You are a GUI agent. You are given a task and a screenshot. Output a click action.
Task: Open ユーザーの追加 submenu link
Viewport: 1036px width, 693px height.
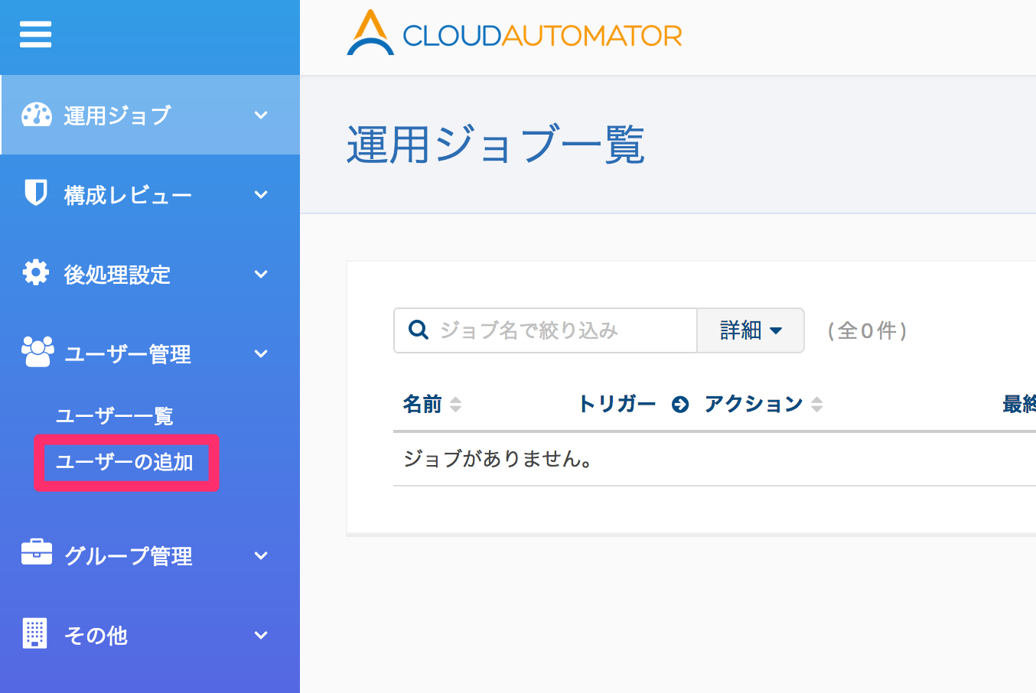(125, 462)
